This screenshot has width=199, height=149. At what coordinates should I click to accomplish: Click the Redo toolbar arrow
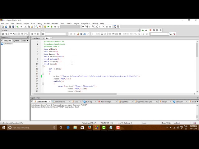click(x=21, y=27)
